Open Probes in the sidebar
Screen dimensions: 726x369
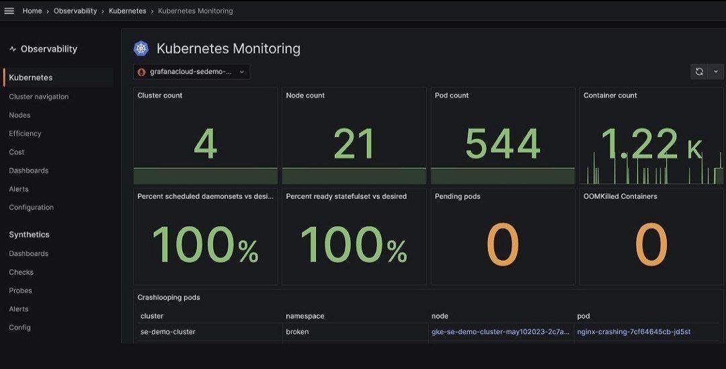(20, 290)
